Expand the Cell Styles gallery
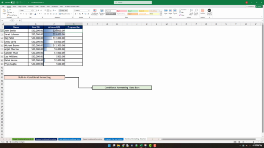Viewport: 264px width, 148px height. pos(161,15)
